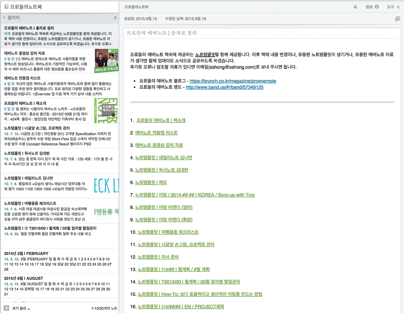Screen dimensions: 404x313
Task: Click the 에버노트 팟캐스트 thumbnail image
Action: point(107,60)
